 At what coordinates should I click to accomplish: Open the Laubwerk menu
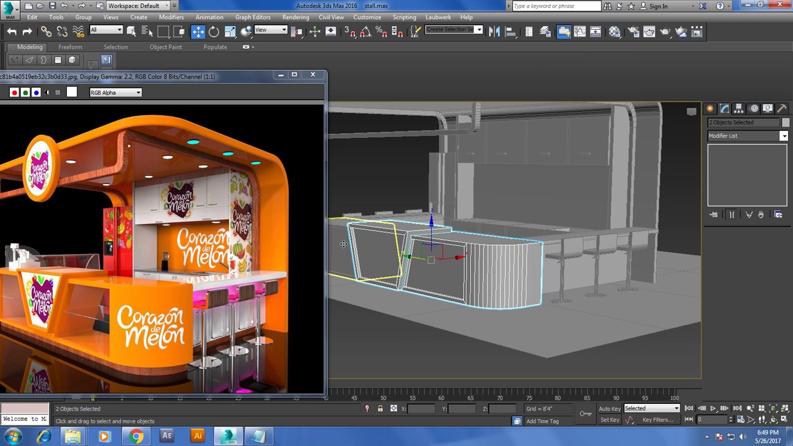point(438,17)
